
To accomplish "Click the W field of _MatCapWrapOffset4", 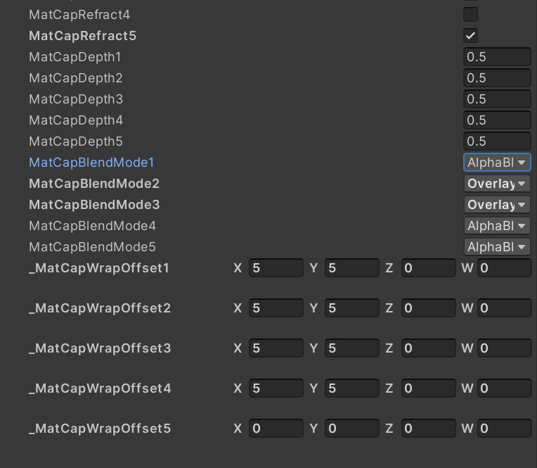I will point(504,388).
